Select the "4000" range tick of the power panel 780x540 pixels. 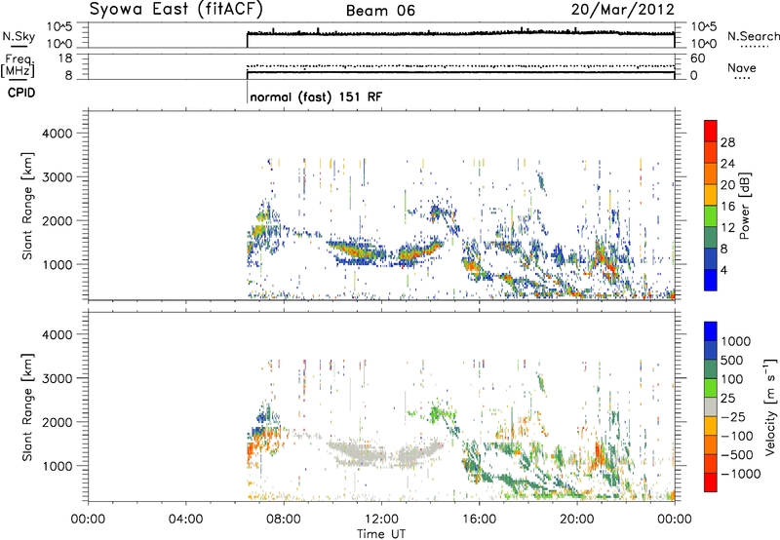57,134
